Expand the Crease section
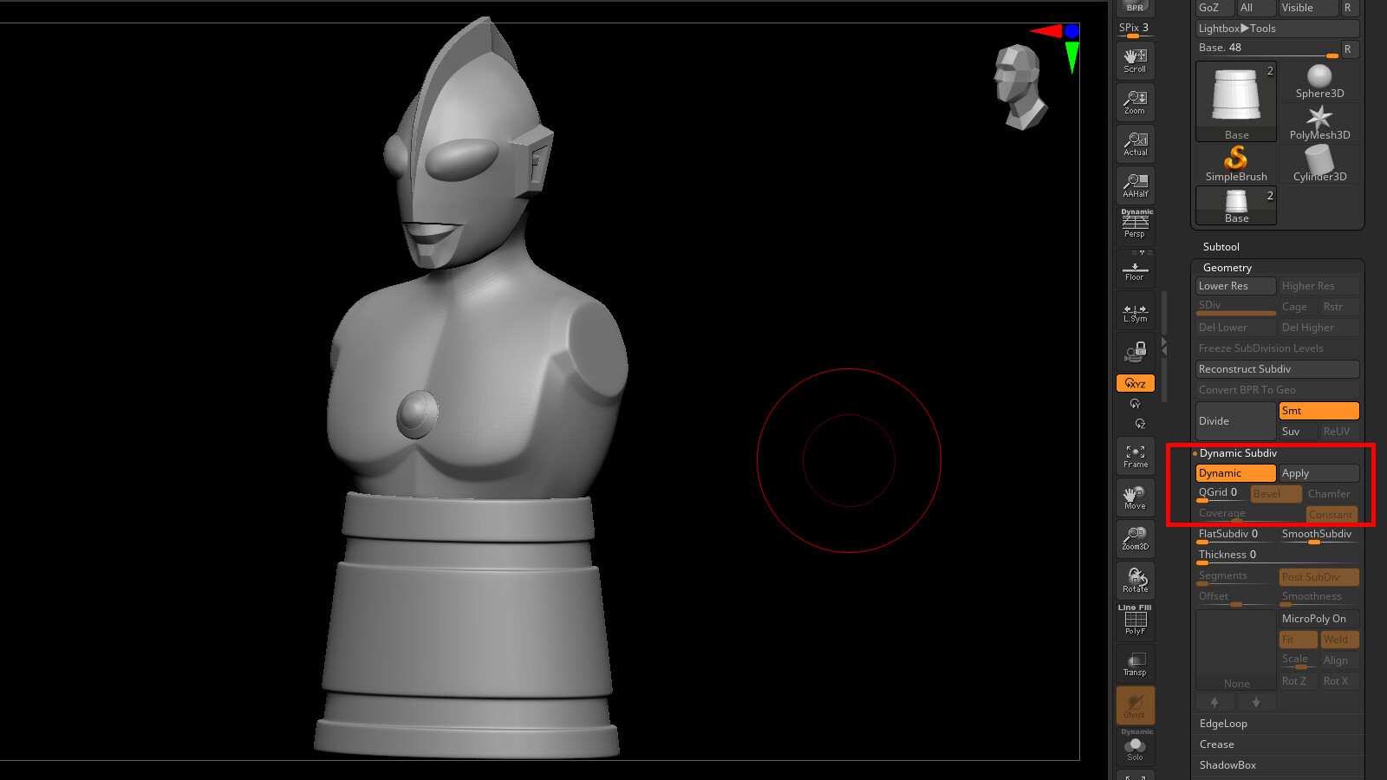This screenshot has width=1387, height=780. coord(1216,744)
